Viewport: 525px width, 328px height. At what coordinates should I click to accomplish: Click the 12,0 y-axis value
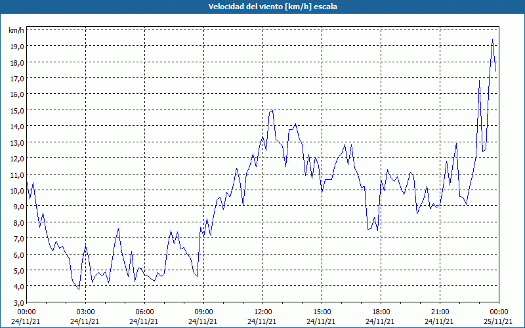pos(18,159)
